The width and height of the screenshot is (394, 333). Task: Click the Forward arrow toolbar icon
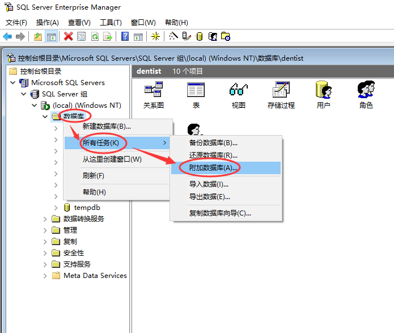pos(20,37)
